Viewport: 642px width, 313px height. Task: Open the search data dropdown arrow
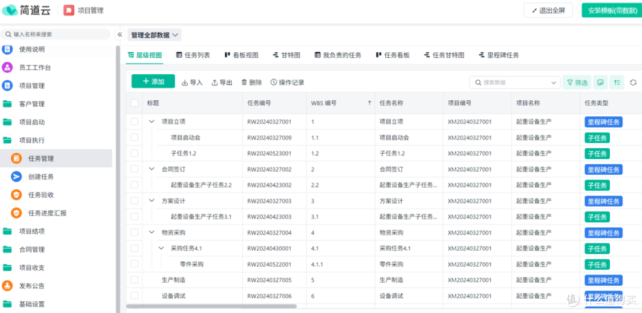[x=554, y=83]
